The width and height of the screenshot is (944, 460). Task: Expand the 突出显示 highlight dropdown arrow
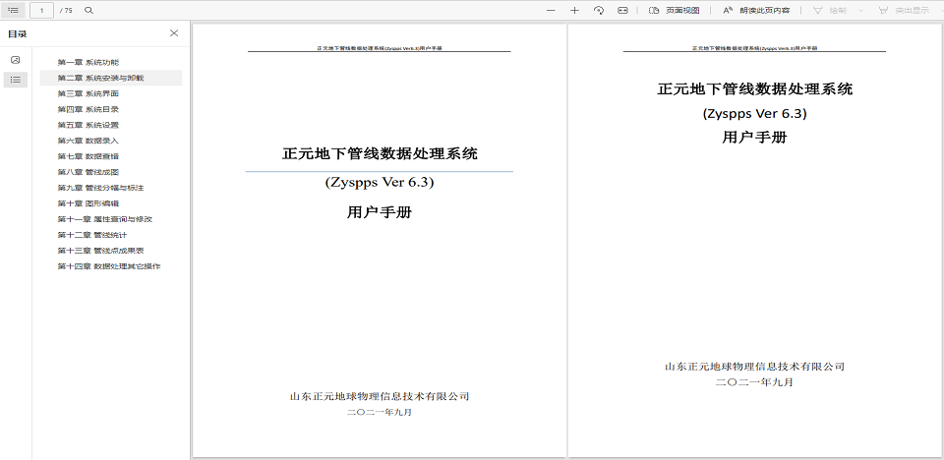tap(938, 10)
